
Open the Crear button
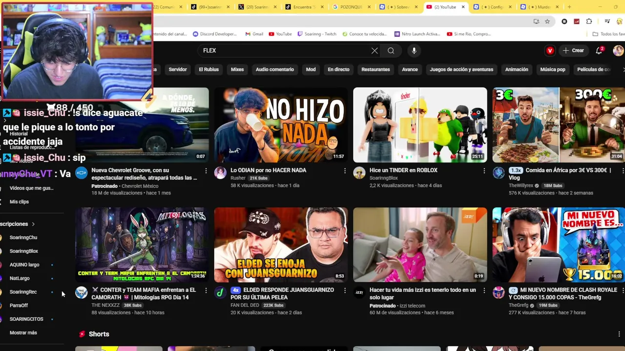(573, 51)
